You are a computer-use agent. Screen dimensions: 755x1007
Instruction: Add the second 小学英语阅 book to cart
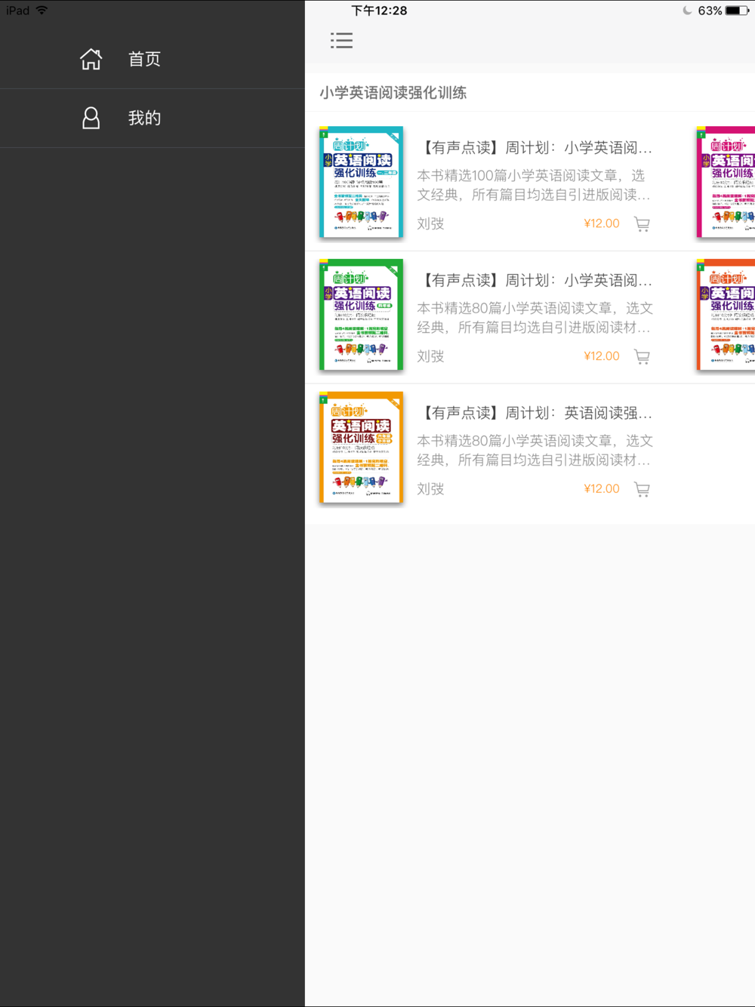[x=643, y=357]
